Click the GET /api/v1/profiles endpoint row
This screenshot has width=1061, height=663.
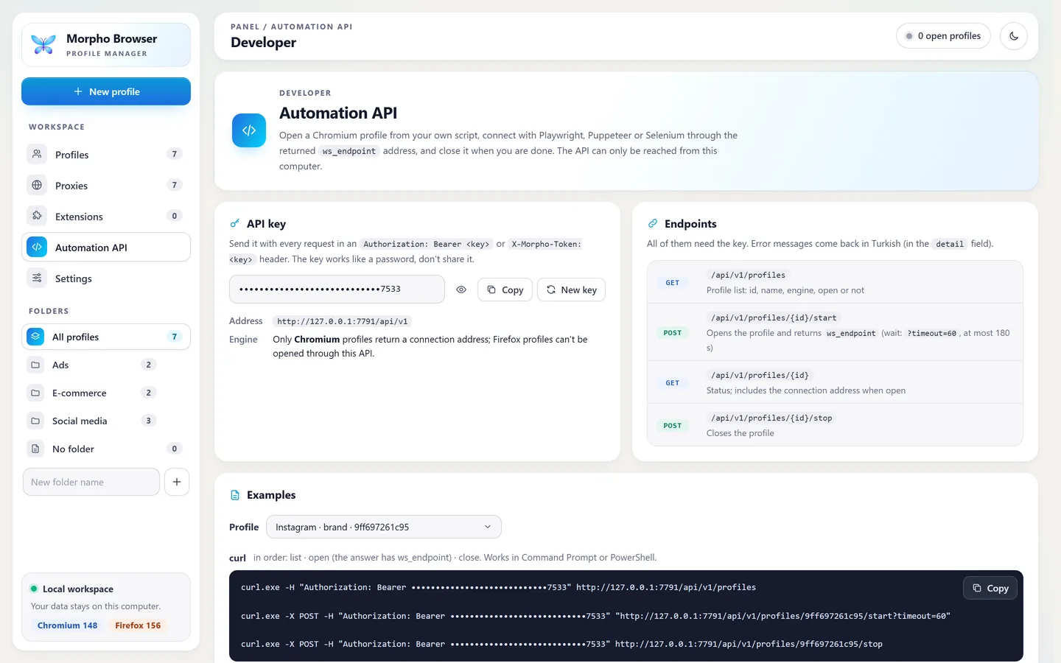[x=835, y=282]
